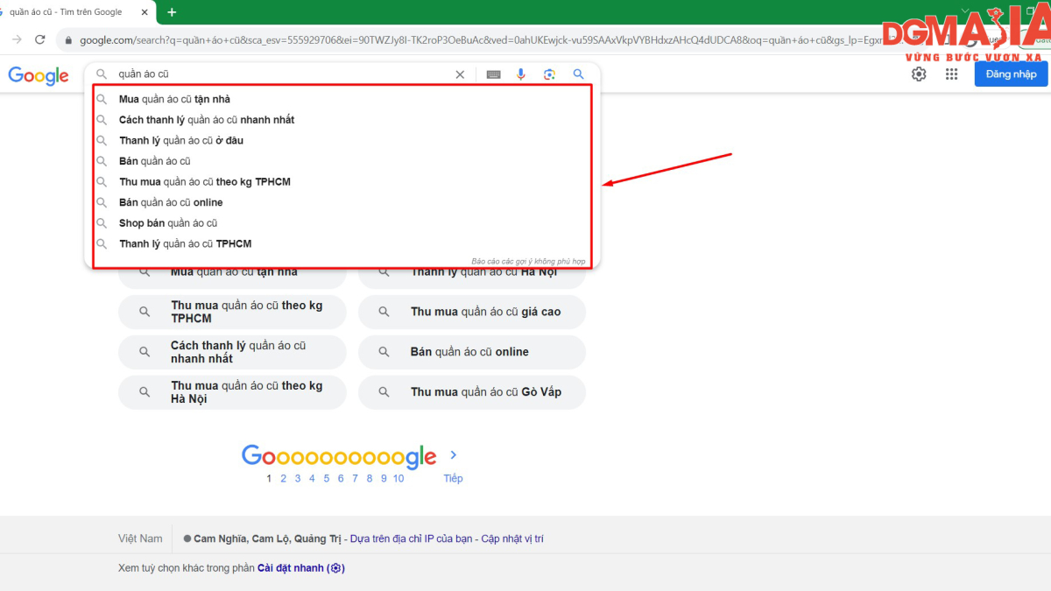Click "Cập nhật vị trí" to update location
The image size is (1051, 591).
[512, 538]
